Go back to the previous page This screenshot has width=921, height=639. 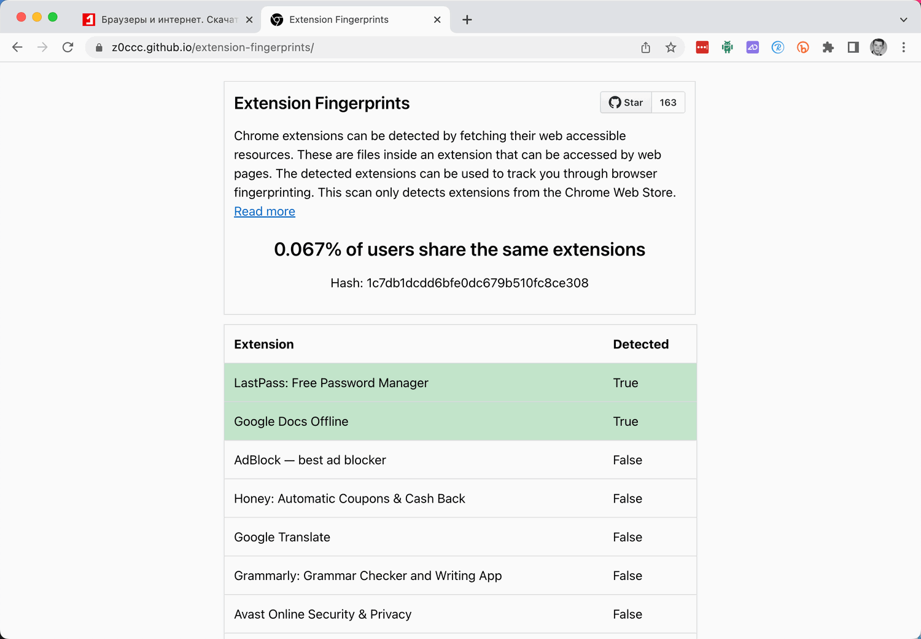[x=17, y=47]
